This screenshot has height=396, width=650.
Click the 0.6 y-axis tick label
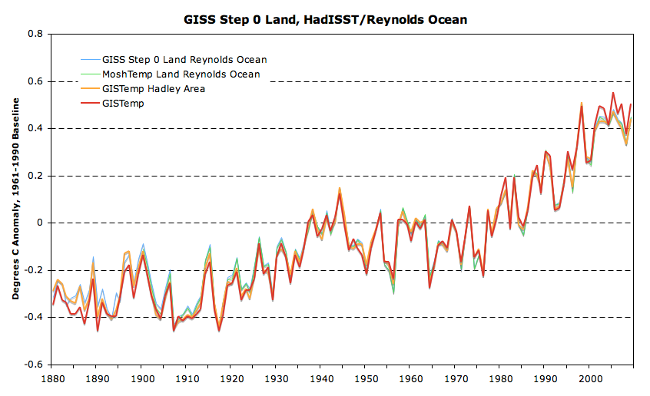[35, 81]
